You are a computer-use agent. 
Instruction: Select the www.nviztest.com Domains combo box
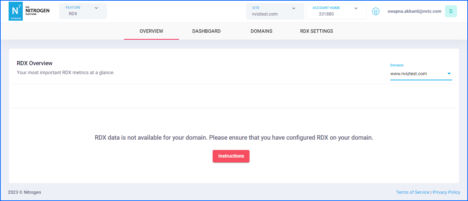coord(416,74)
